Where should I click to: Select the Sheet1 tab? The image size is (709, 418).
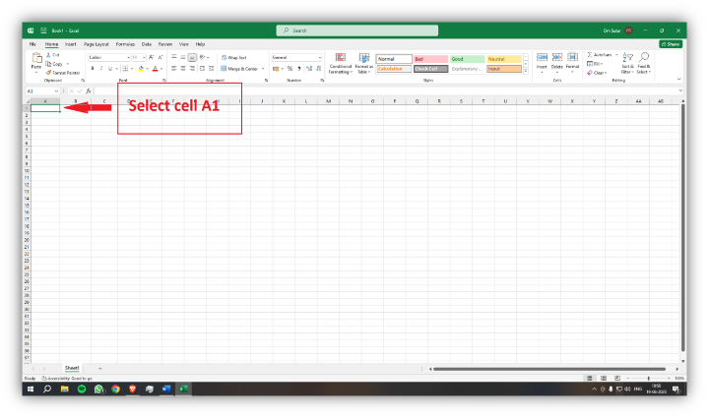pyautogui.click(x=72, y=368)
